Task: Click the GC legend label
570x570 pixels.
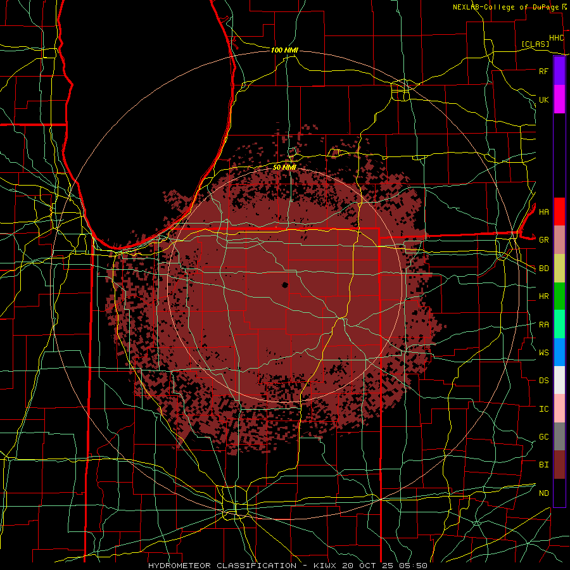Action: pos(544,437)
